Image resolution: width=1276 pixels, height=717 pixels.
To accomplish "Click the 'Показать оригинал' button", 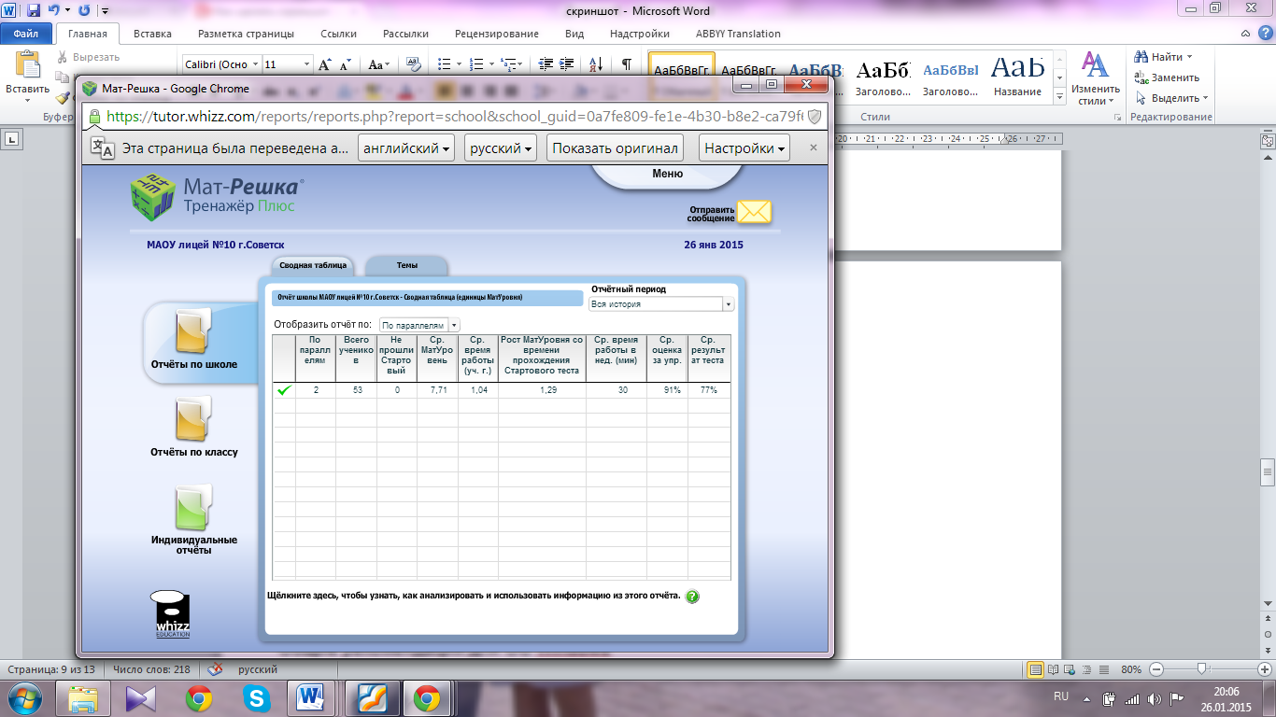I will 615,148.
